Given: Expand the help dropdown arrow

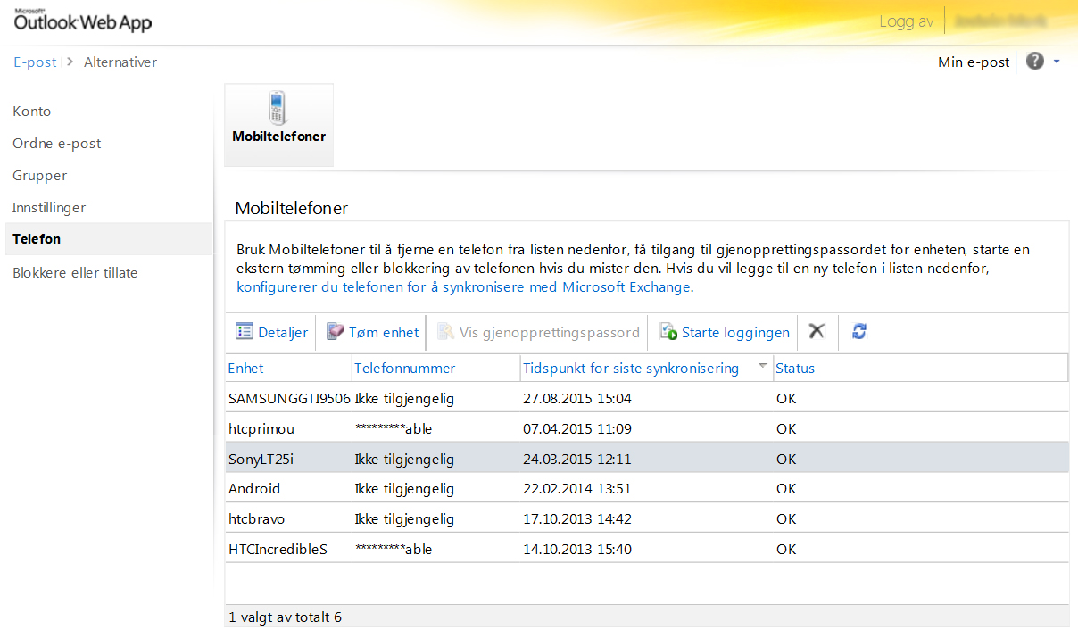Looking at the screenshot, I should [1057, 62].
